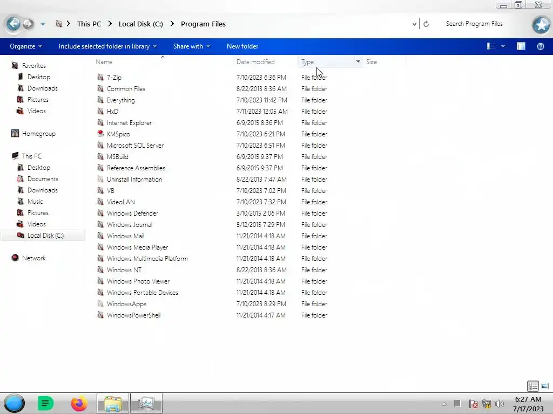Select the red KMSpico folder icon
The image size is (553, 414).
(x=100, y=134)
